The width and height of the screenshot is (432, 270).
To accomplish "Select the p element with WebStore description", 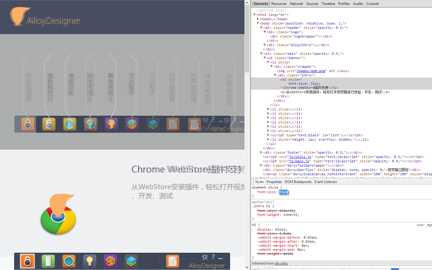I will click(335, 92).
